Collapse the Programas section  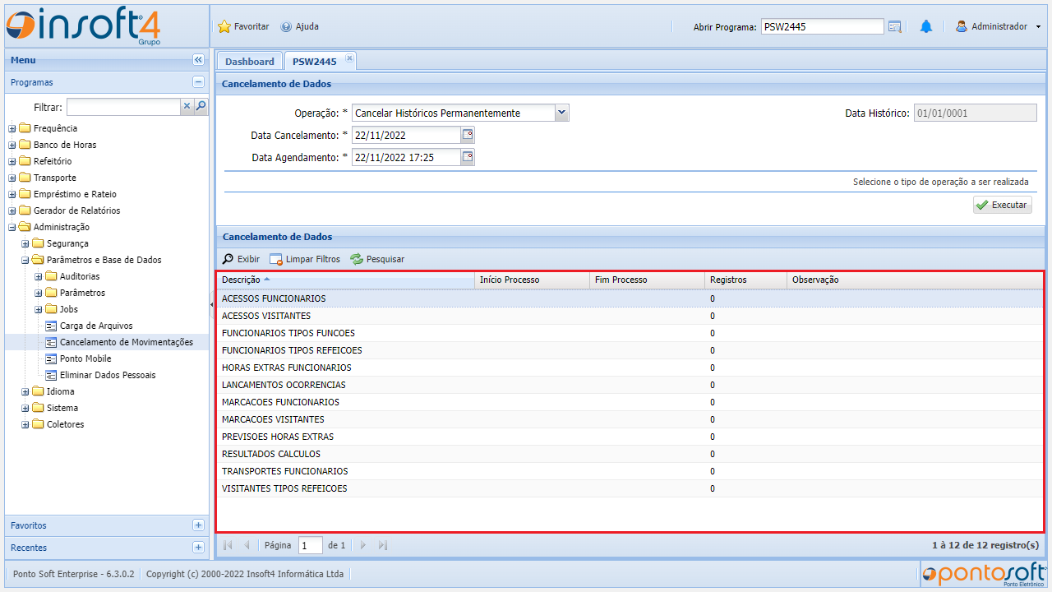tap(198, 82)
